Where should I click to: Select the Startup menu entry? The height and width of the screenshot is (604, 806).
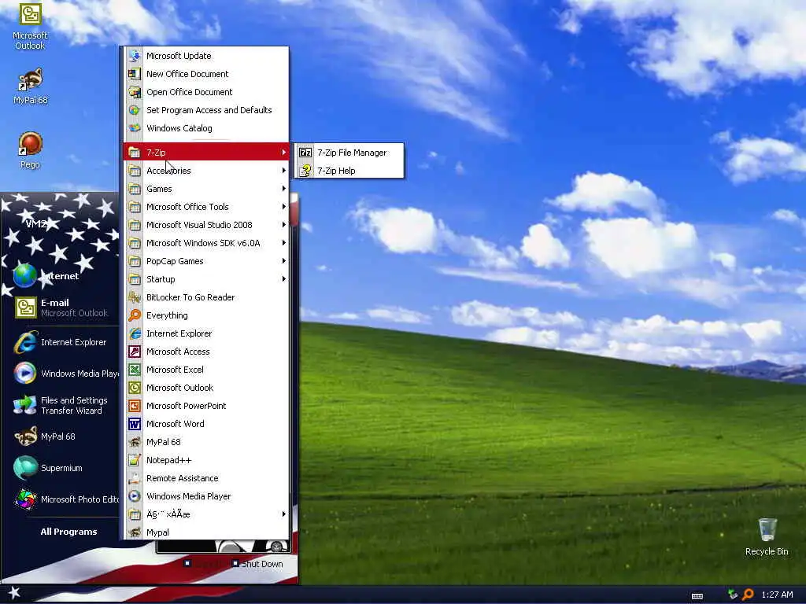[x=206, y=279]
